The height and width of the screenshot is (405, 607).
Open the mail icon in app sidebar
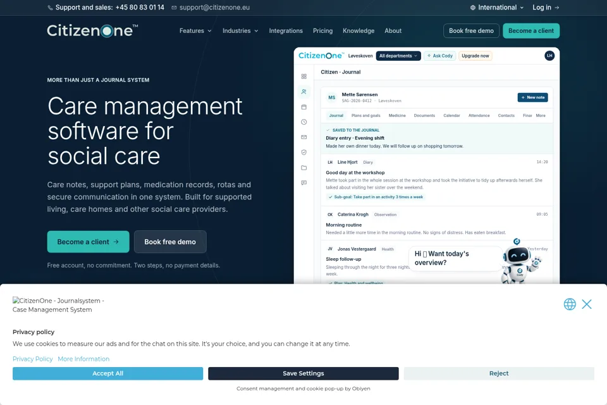304,137
